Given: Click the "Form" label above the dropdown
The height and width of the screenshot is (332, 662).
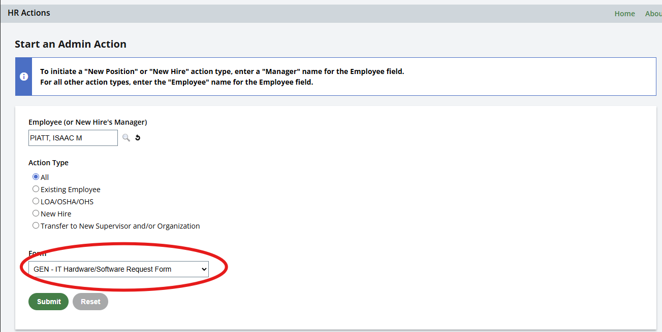Looking at the screenshot, I should [x=37, y=254].
